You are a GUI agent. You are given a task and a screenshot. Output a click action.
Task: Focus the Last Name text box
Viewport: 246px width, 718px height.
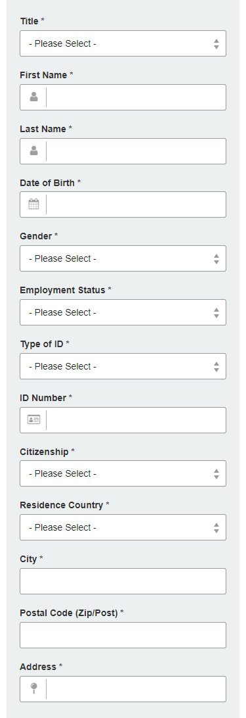(136, 151)
